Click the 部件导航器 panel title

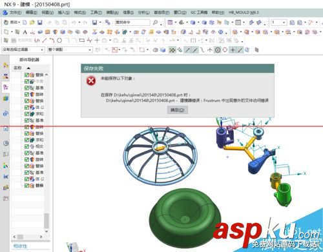29,59
